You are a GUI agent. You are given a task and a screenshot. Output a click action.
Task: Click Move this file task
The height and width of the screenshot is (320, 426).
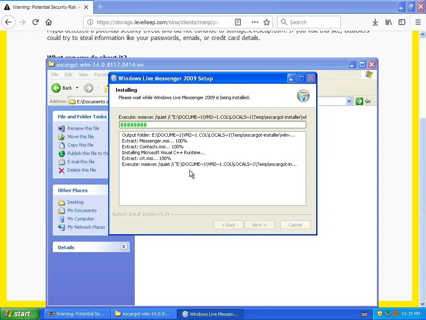pos(80,137)
